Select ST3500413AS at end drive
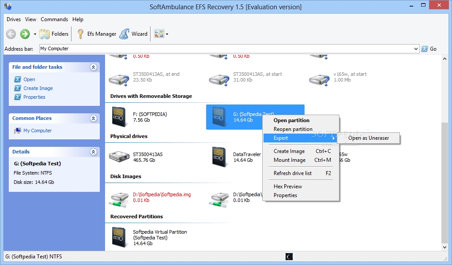 [144, 78]
